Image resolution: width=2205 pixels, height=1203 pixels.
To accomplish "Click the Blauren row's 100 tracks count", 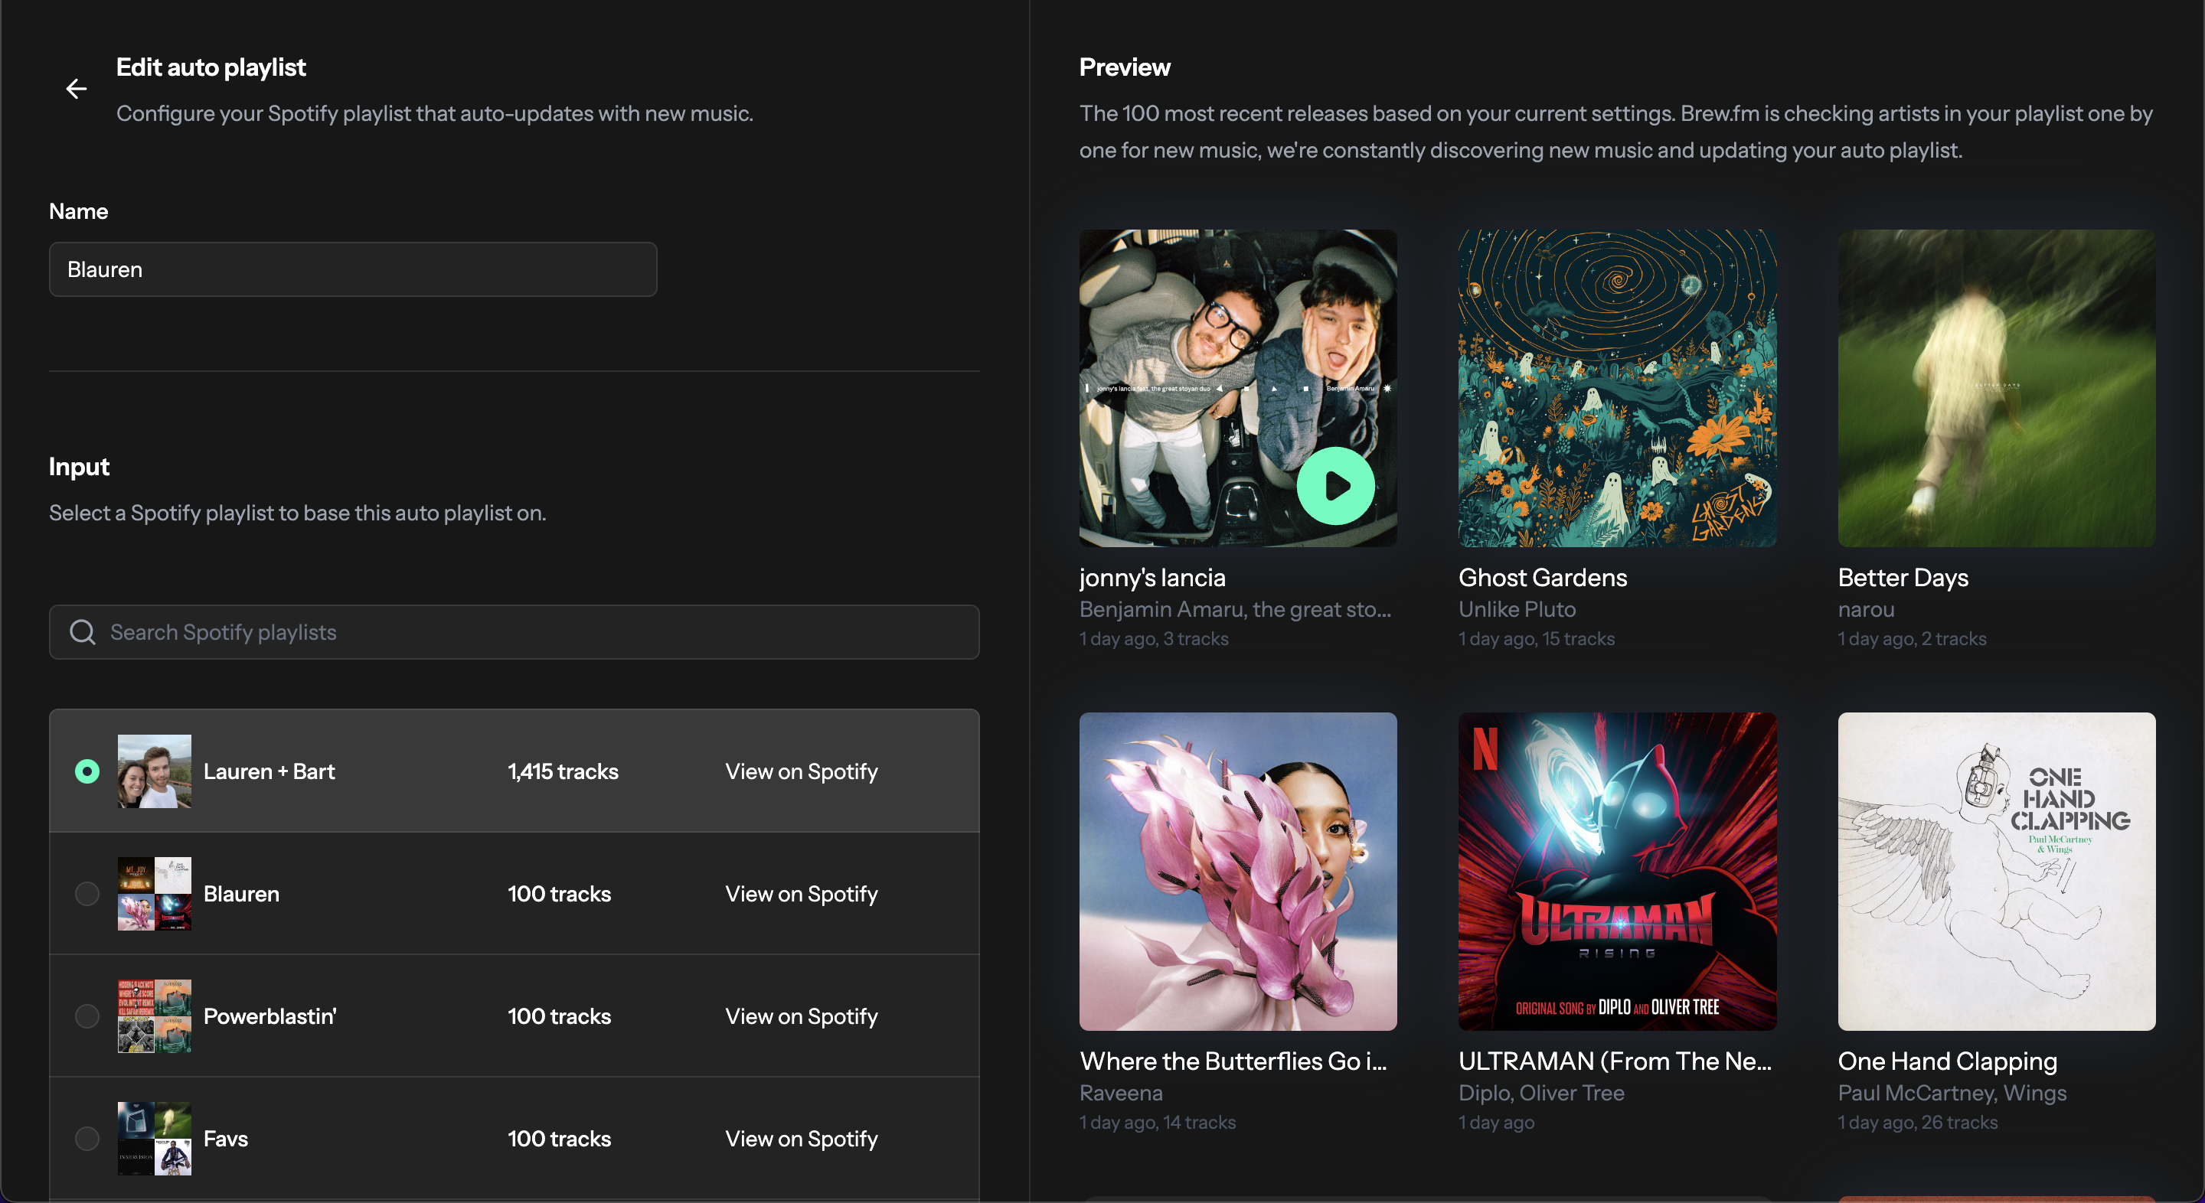I will (559, 894).
